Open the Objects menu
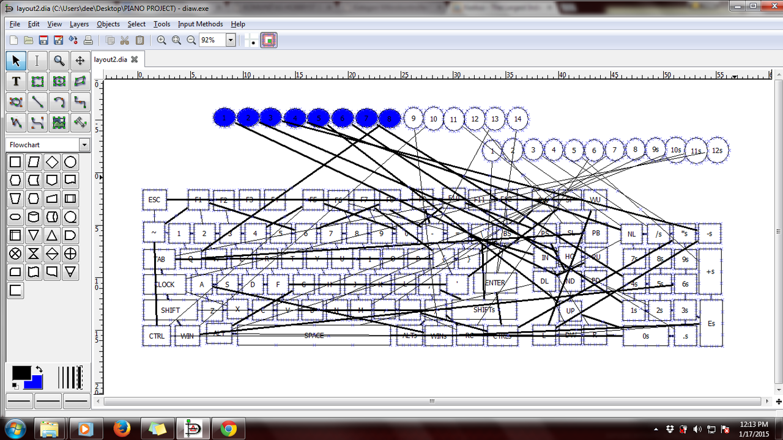 [x=108, y=24]
